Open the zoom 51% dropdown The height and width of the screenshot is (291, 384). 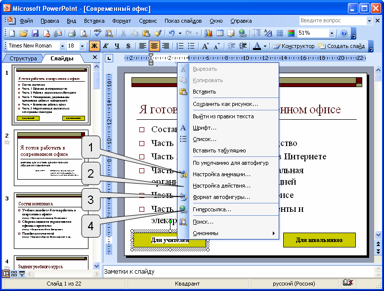coord(332,33)
